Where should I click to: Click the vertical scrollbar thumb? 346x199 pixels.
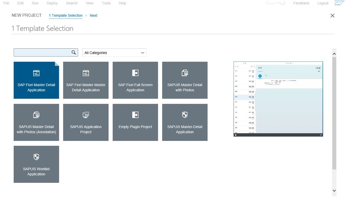pos(334,113)
